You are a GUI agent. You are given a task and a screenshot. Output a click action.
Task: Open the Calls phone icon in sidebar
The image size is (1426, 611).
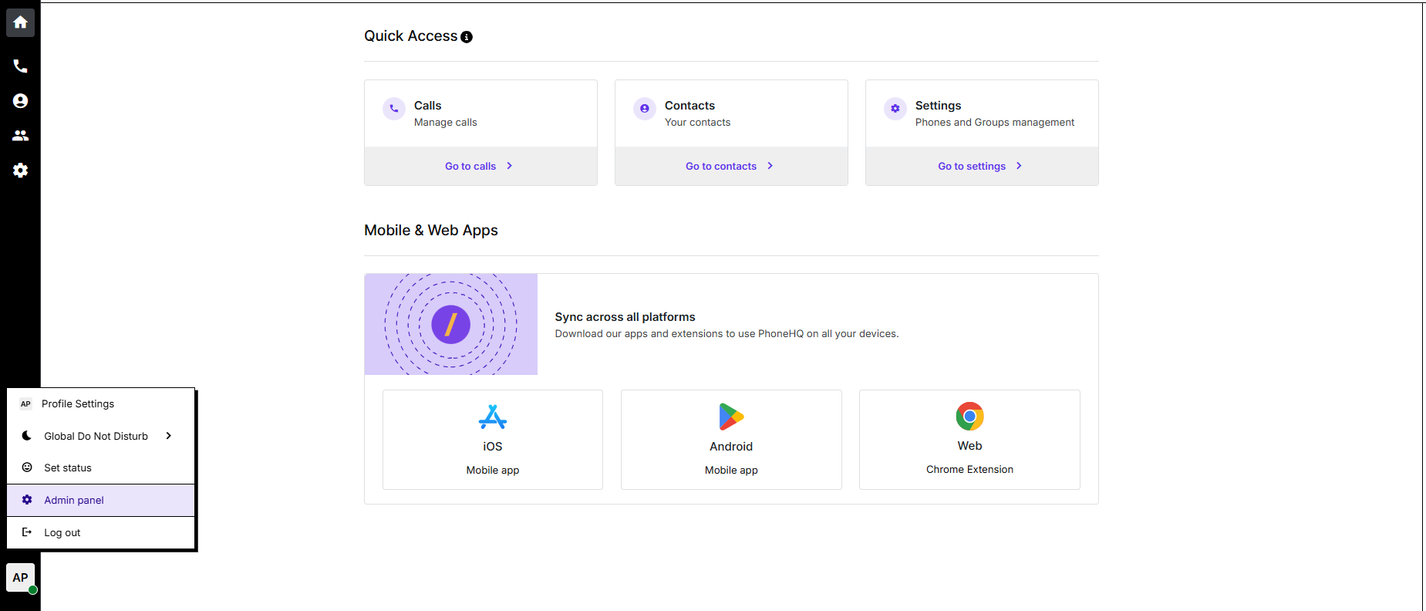click(21, 66)
